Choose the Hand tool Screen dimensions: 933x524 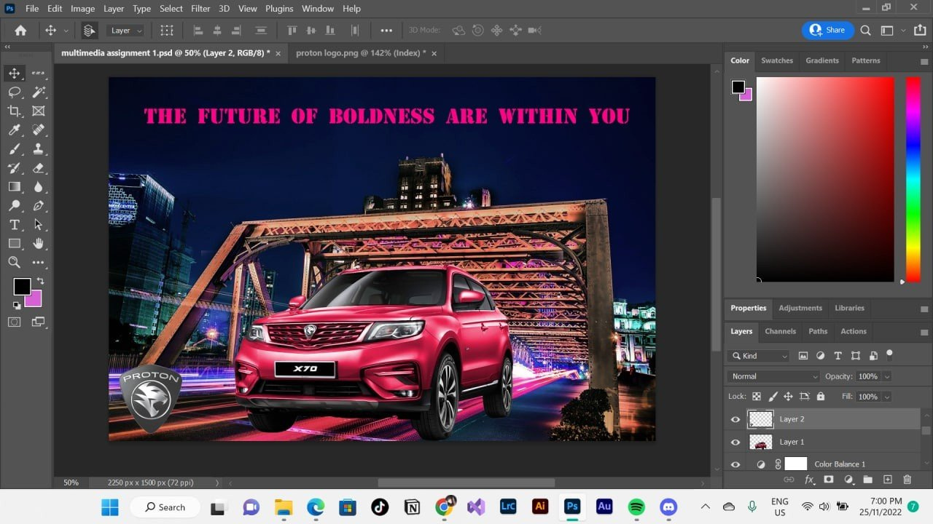click(38, 244)
